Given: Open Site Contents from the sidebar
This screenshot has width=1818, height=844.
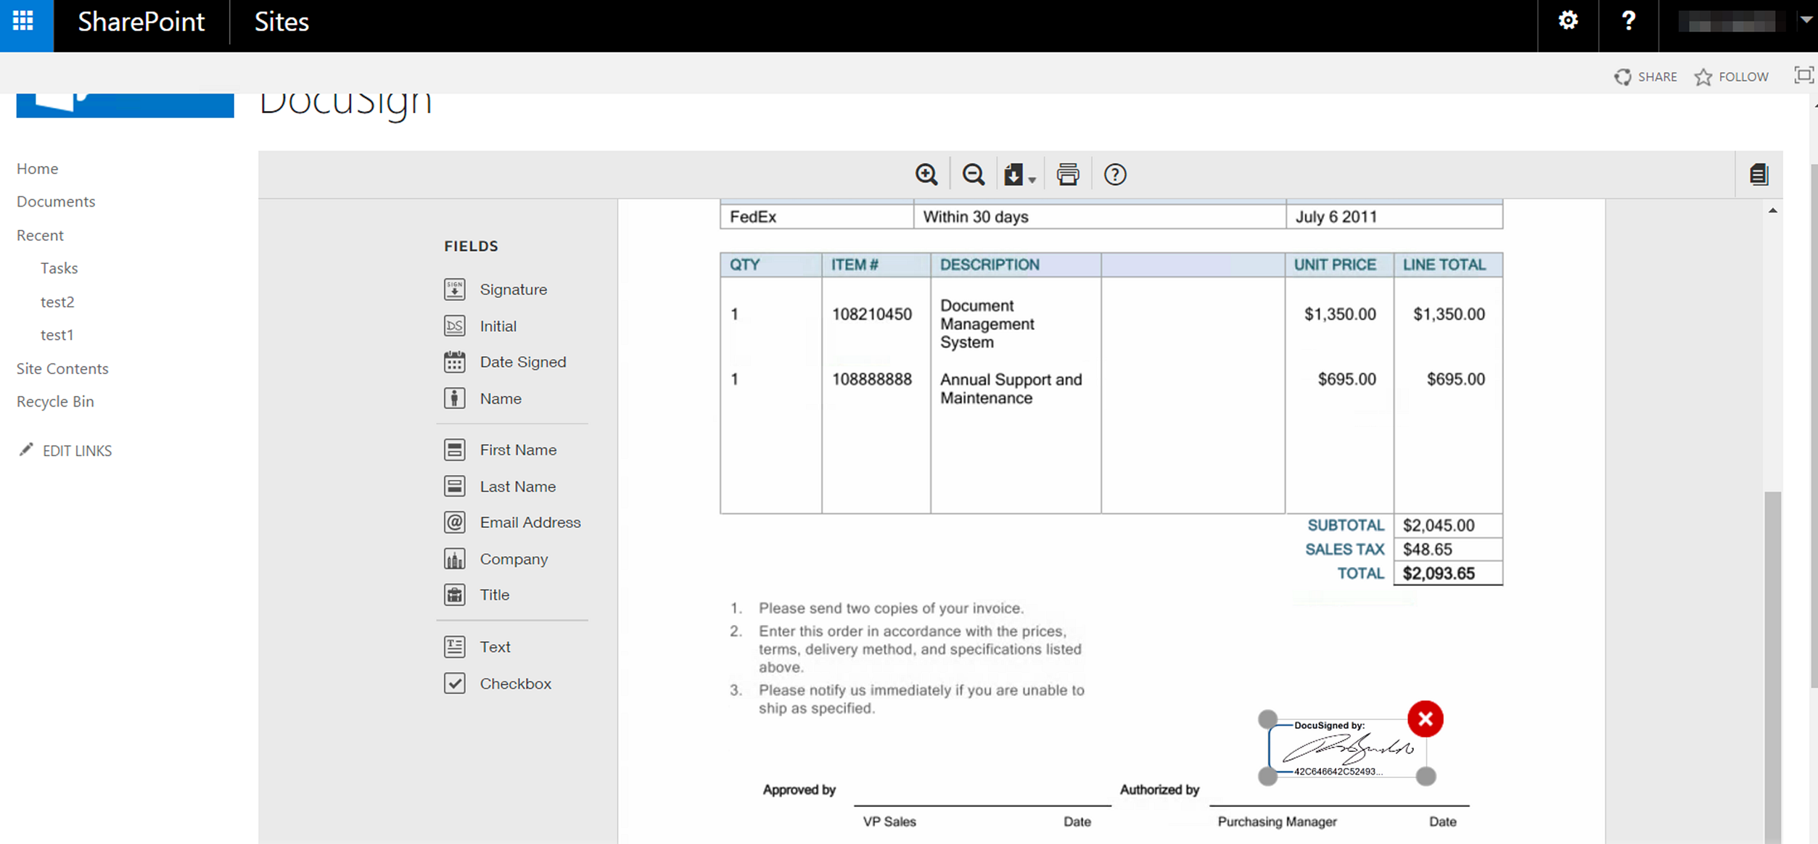Looking at the screenshot, I should (x=62, y=368).
